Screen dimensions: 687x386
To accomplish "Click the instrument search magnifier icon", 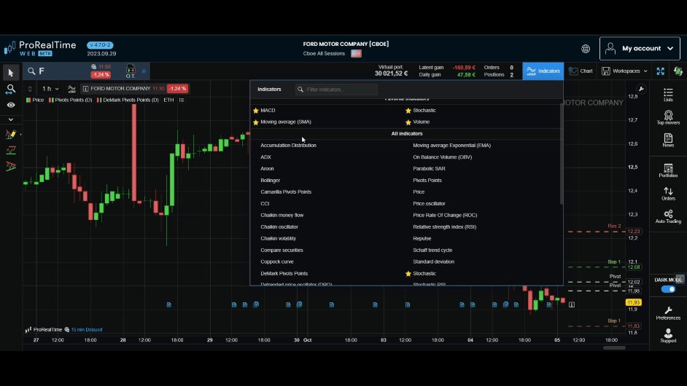I will click(x=31, y=71).
